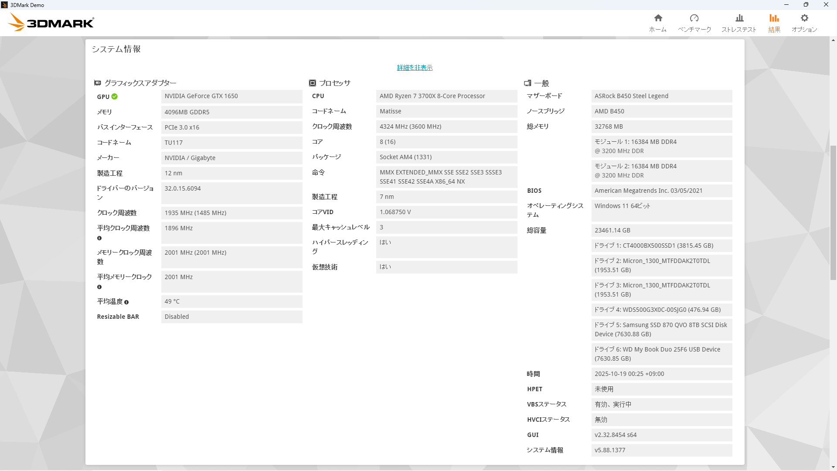Click the graphics adapter section icon
Viewport: 837px width, 471px height.
tap(98, 83)
